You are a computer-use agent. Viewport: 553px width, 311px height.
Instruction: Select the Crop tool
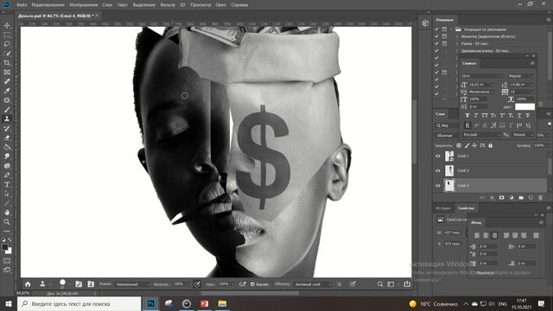[7, 63]
